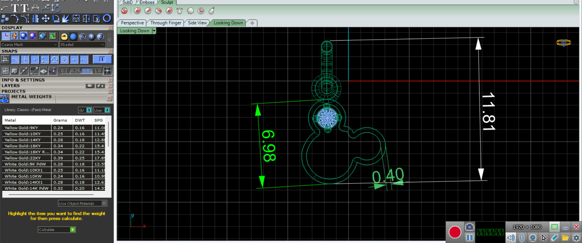
Task: Toggle Use Object Materials option
Action: (x=104, y=203)
